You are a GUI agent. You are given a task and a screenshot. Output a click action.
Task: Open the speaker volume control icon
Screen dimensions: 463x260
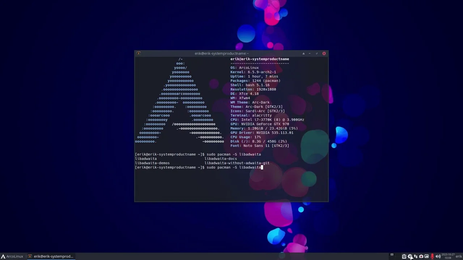438,256
